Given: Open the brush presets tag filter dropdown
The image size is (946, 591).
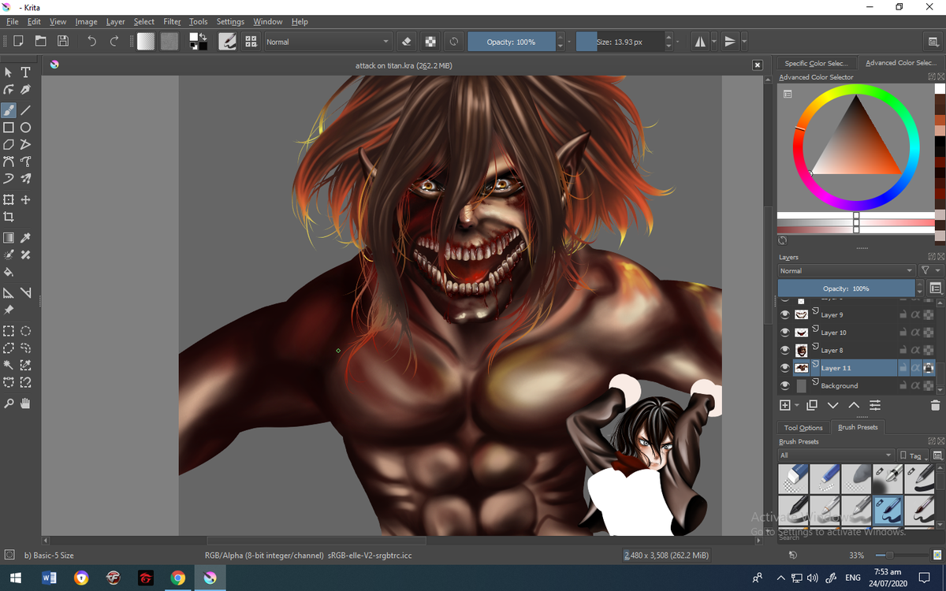Looking at the screenshot, I should point(836,455).
